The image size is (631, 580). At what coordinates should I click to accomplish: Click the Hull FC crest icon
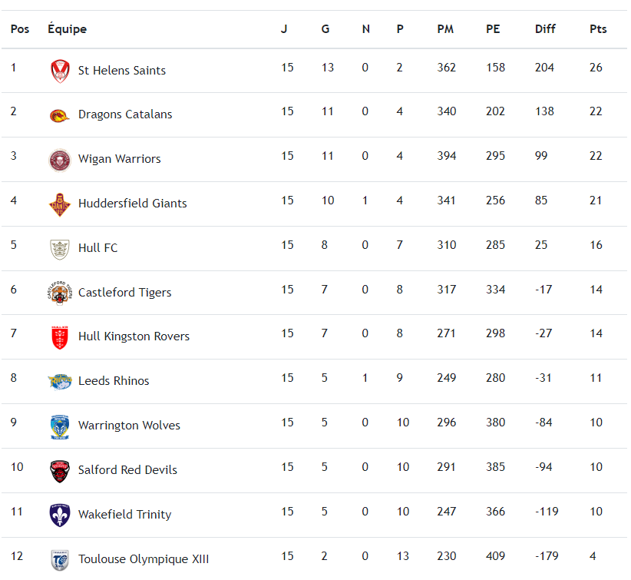[x=59, y=248]
